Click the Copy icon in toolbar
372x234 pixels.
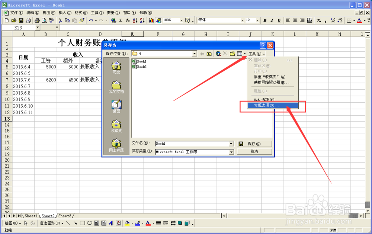tap(67, 20)
